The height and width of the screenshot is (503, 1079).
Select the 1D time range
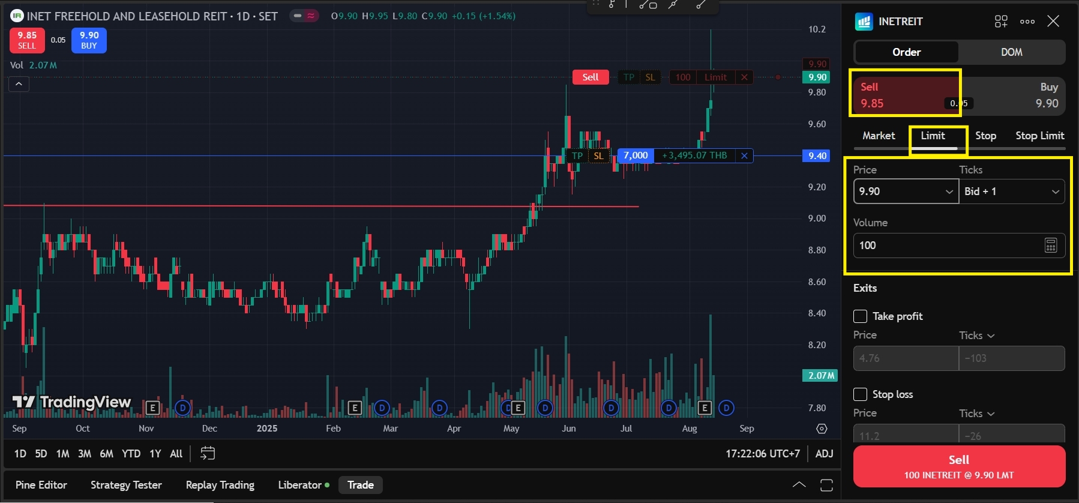point(20,454)
